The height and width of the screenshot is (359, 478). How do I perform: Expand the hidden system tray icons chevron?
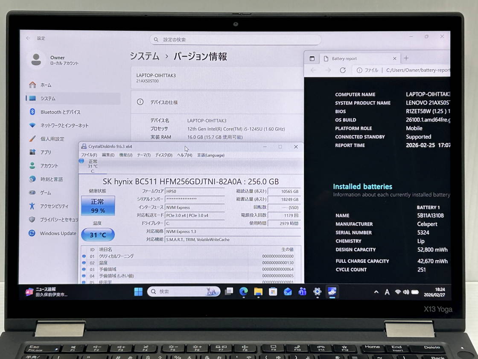point(376,292)
